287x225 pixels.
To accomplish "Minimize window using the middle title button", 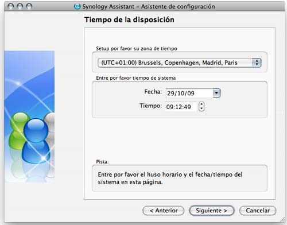I will pyautogui.click(x=20, y=6).
